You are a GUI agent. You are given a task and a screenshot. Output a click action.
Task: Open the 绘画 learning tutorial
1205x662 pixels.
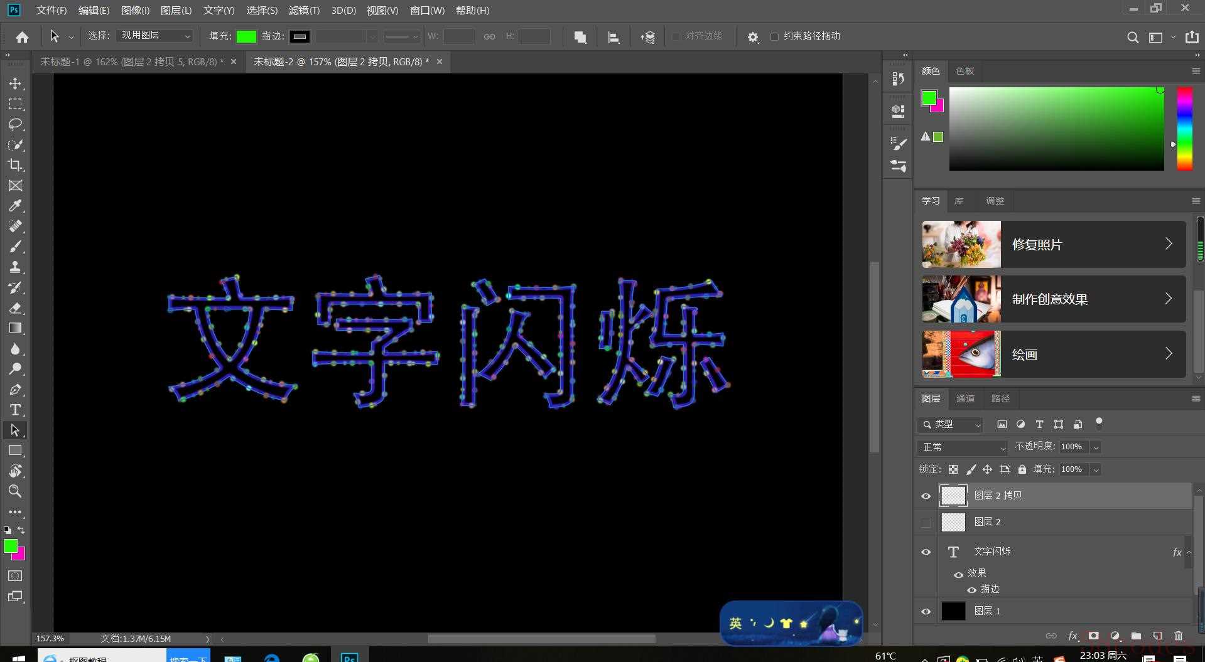pos(1054,354)
